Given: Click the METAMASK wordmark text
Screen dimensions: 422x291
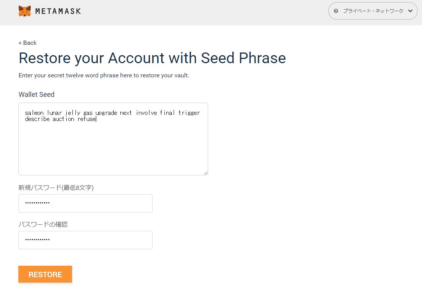Looking at the screenshot, I should pos(58,11).
